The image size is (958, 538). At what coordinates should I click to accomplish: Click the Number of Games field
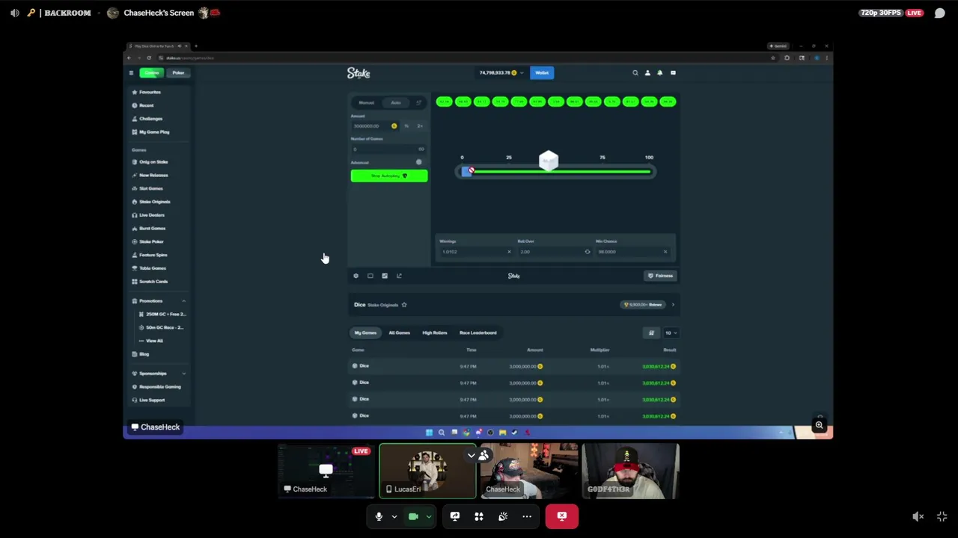tap(388, 149)
